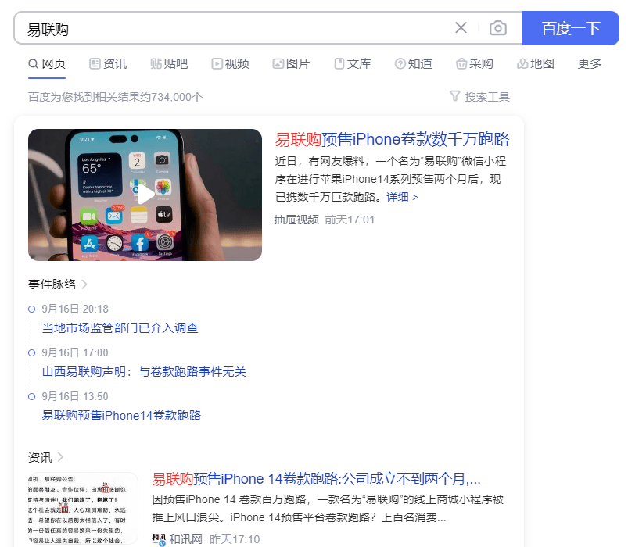The width and height of the screenshot is (628, 547).
Task: Open the 贴吧 tab
Action: click(x=169, y=63)
